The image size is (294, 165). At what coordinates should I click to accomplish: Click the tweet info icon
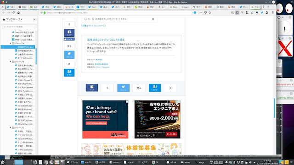coord(153,19)
